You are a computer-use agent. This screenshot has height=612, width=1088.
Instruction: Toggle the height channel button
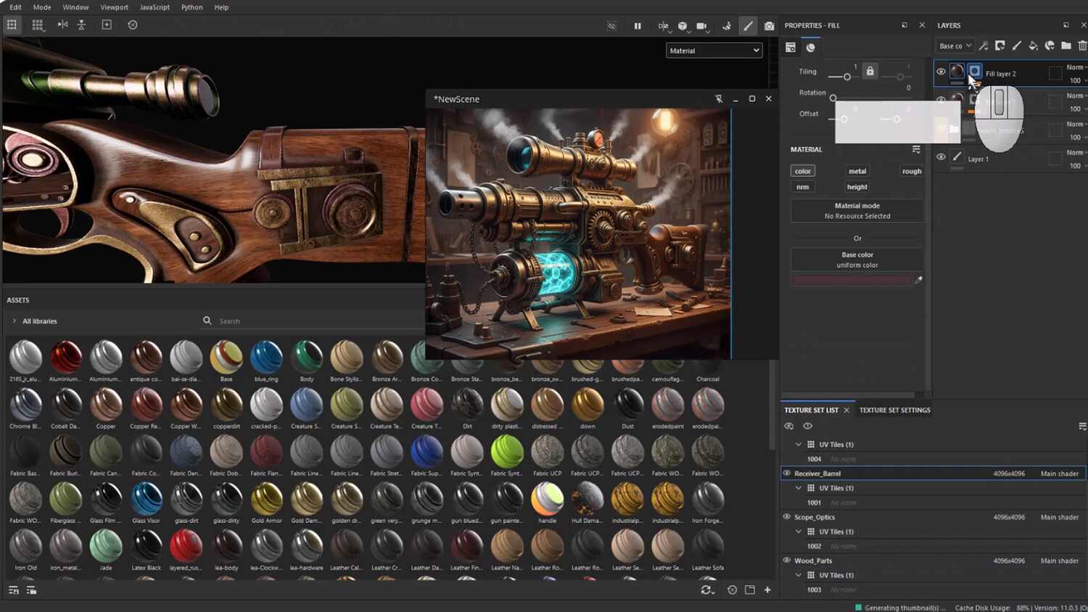[x=857, y=187]
